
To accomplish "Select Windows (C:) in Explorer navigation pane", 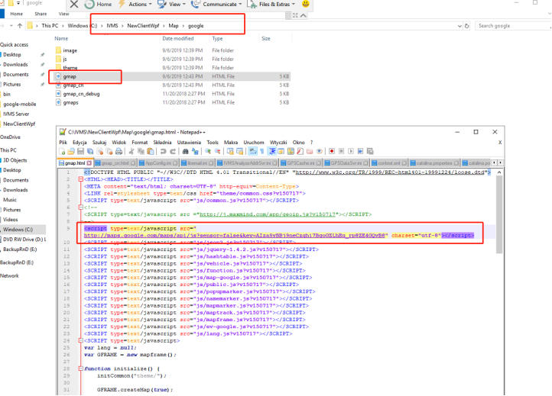I will click(x=18, y=230).
